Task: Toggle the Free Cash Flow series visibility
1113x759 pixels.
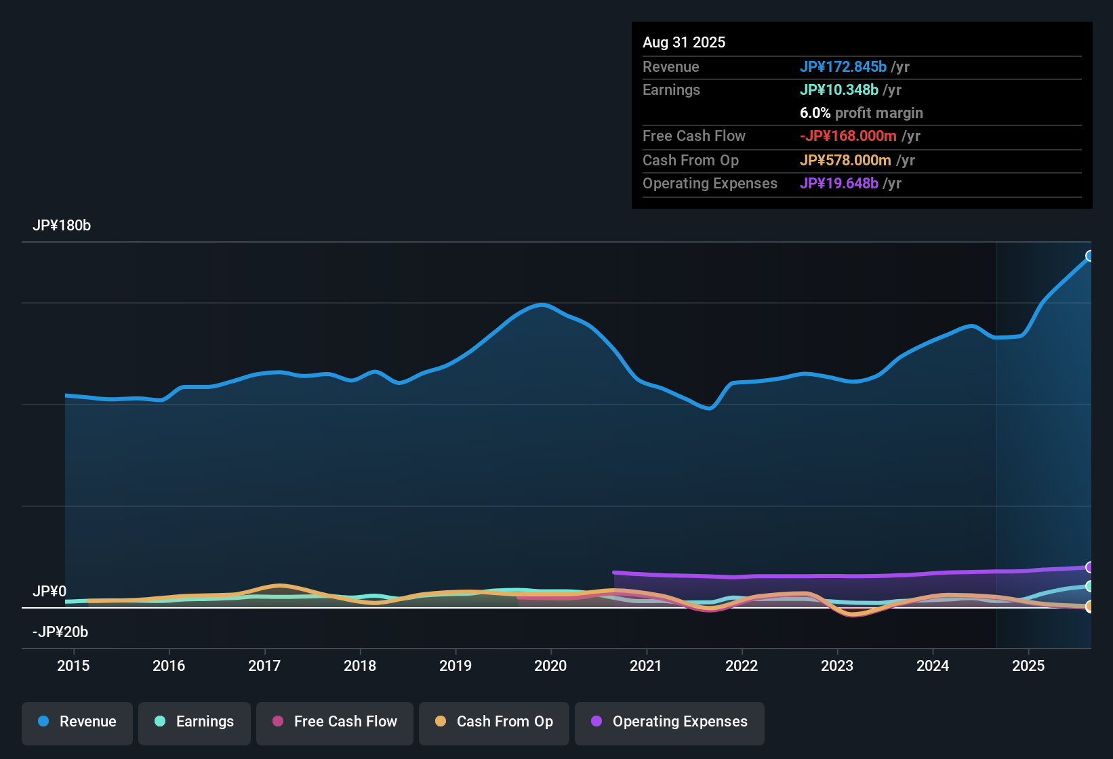Action: pyautogui.click(x=334, y=722)
